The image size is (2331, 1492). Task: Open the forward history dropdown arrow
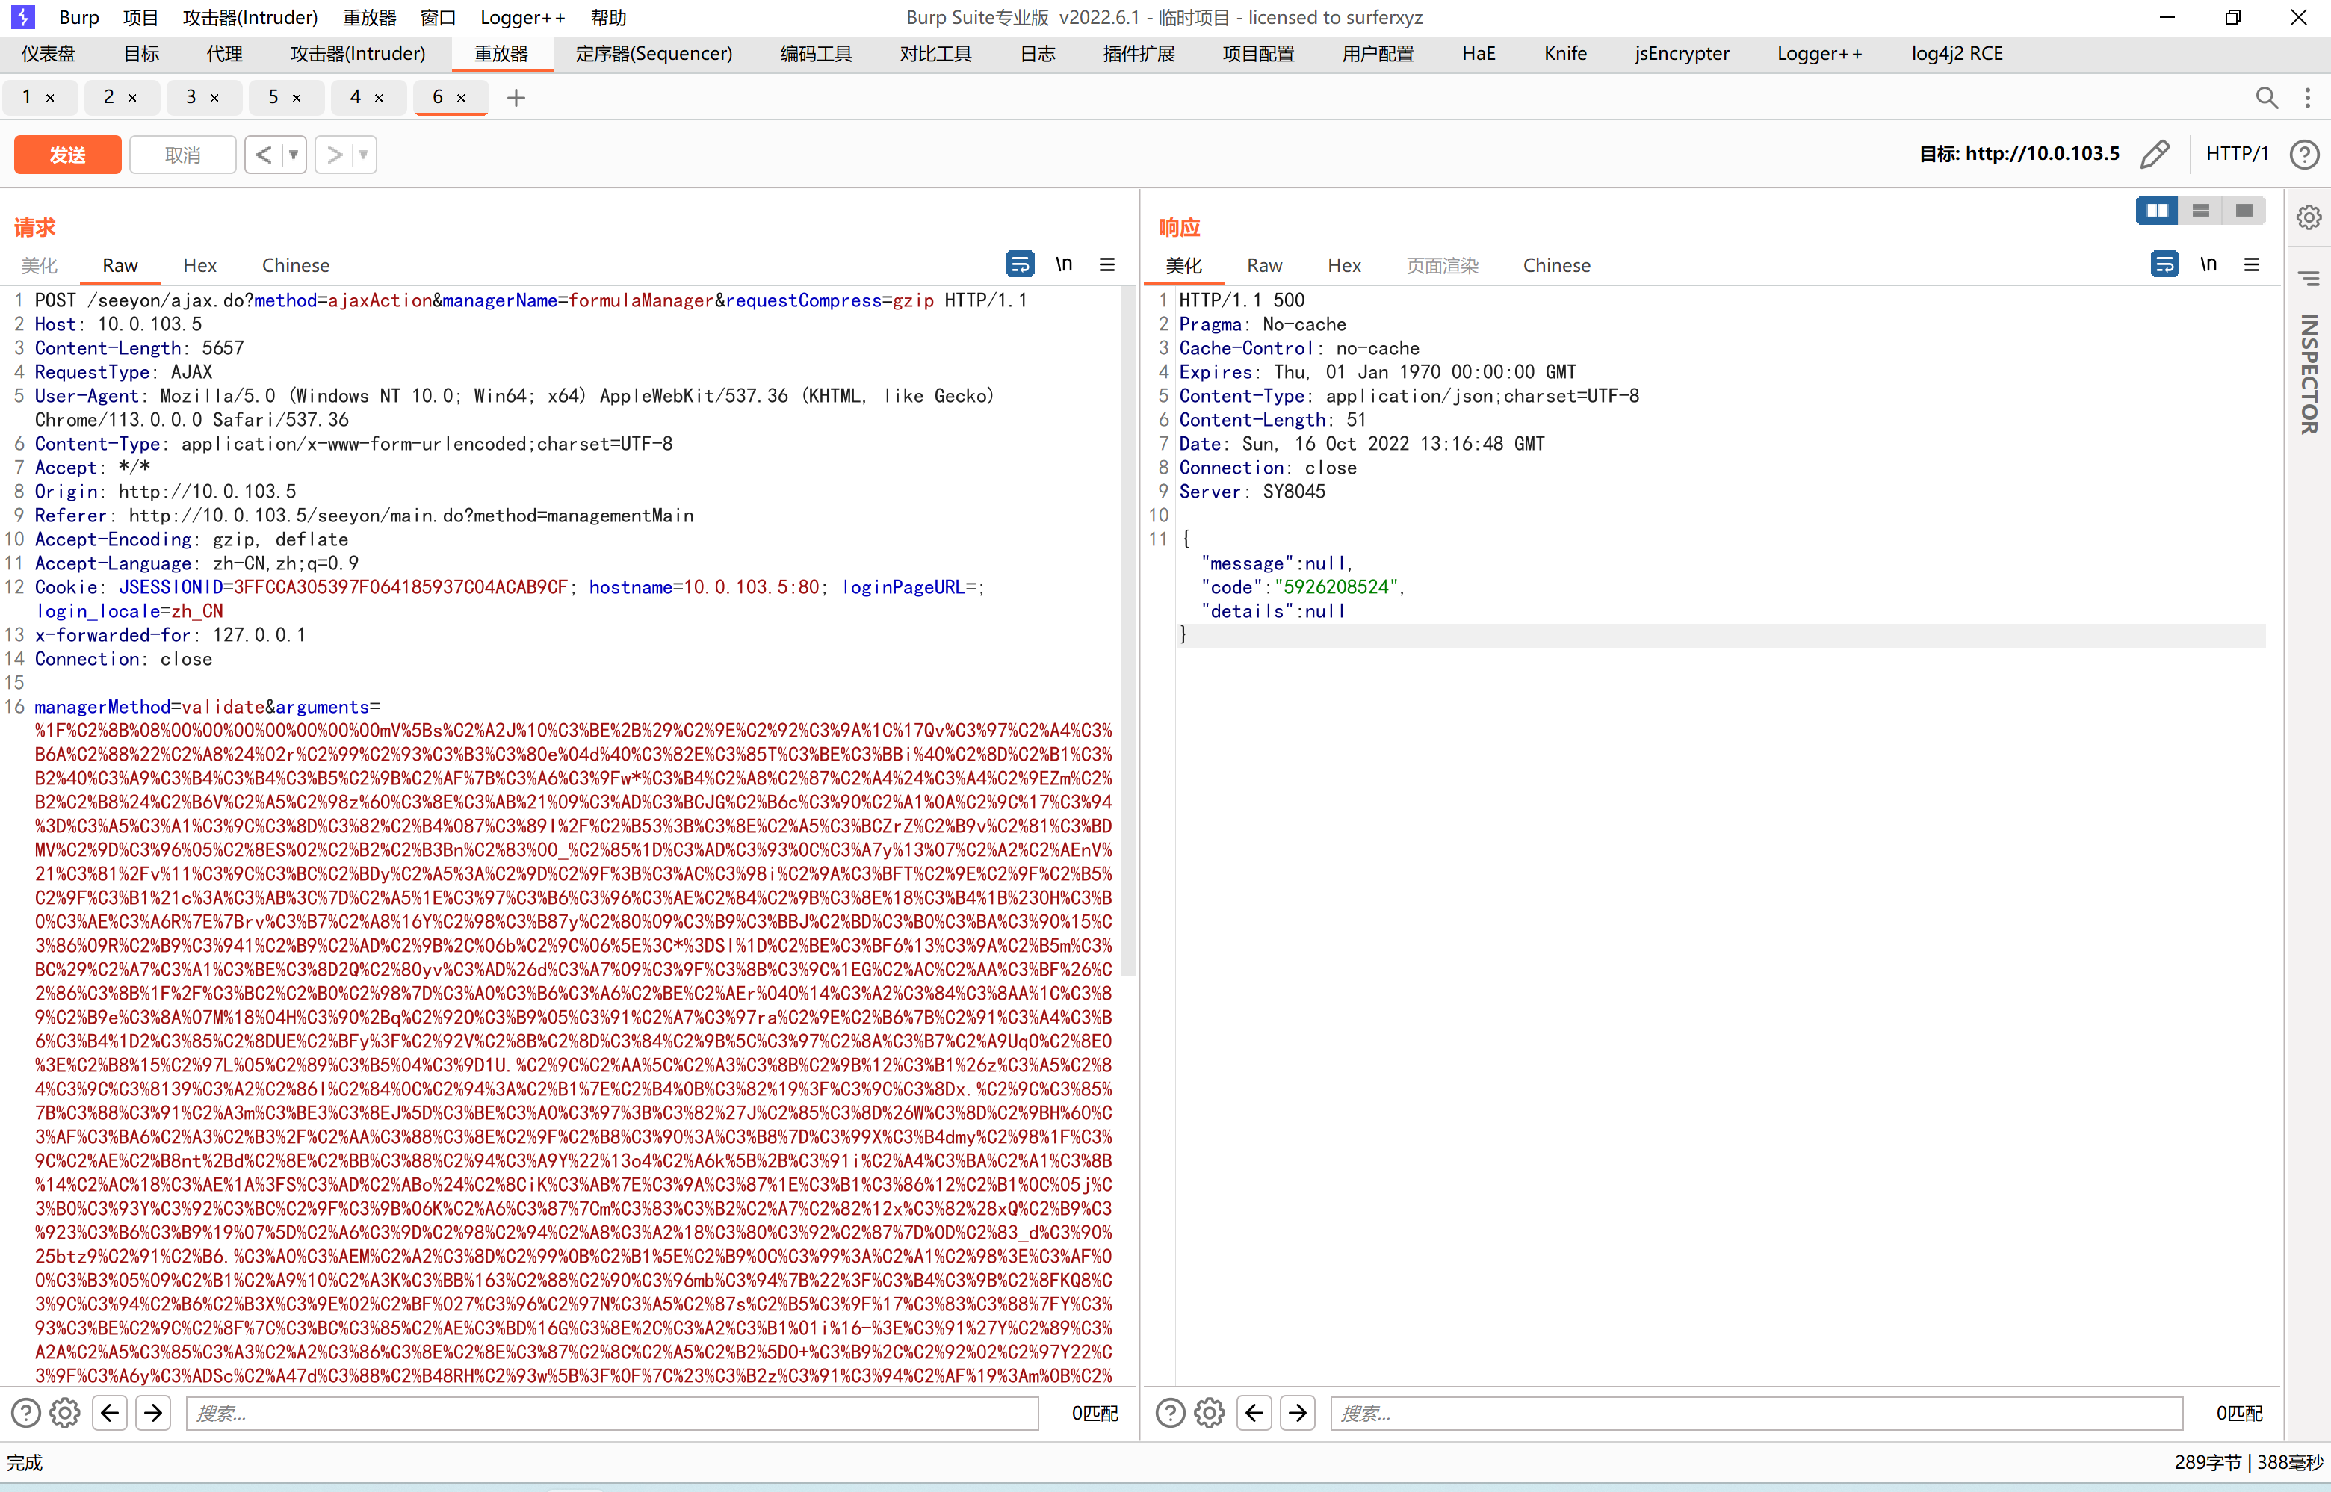click(x=365, y=154)
